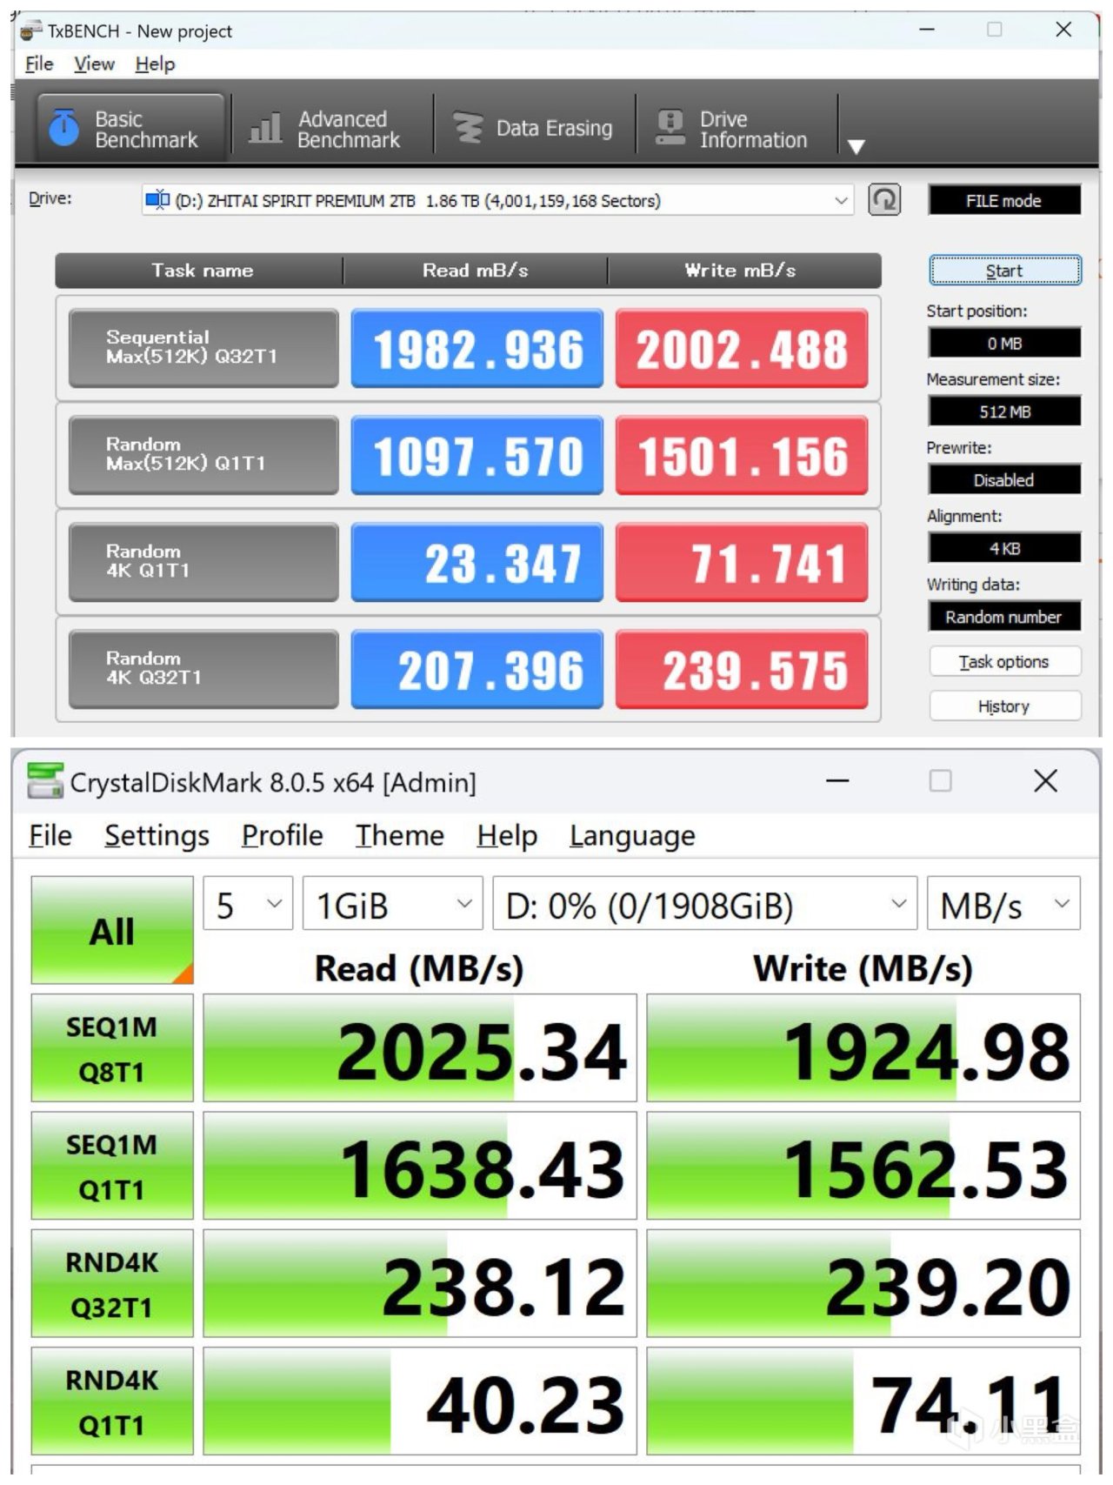This screenshot has height=1485, width=1113.
Task: Run All tests in CrystalDiskMark
Action: tap(112, 930)
